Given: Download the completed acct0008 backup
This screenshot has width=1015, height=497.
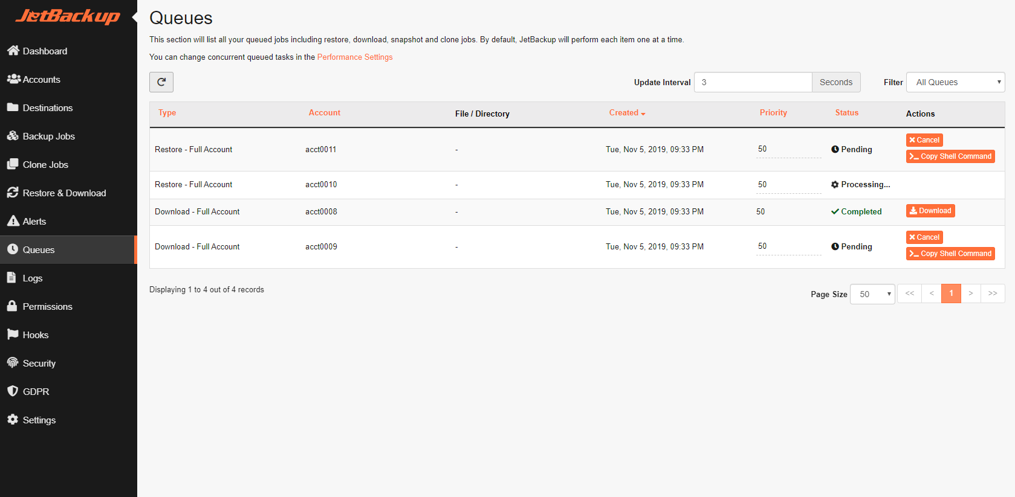Looking at the screenshot, I should pos(930,211).
